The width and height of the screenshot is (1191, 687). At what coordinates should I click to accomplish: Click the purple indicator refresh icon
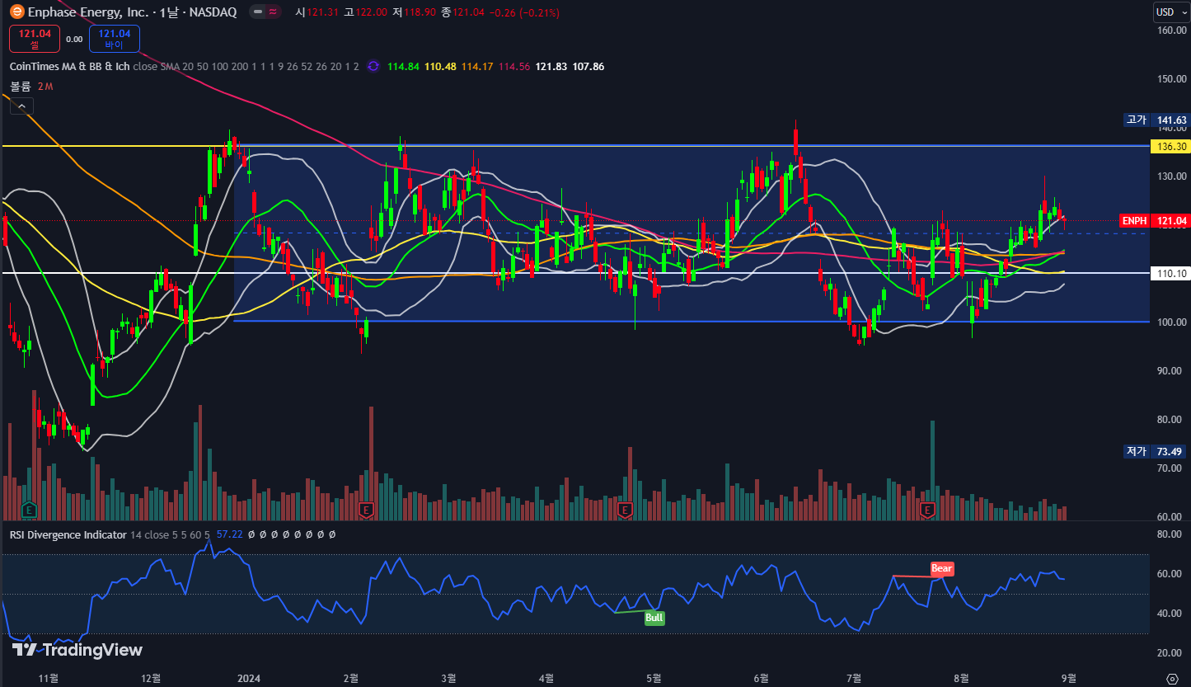pyautogui.click(x=373, y=66)
